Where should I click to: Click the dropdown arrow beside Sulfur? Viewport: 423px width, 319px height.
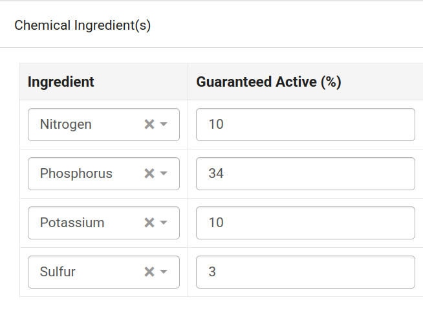coord(164,272)
